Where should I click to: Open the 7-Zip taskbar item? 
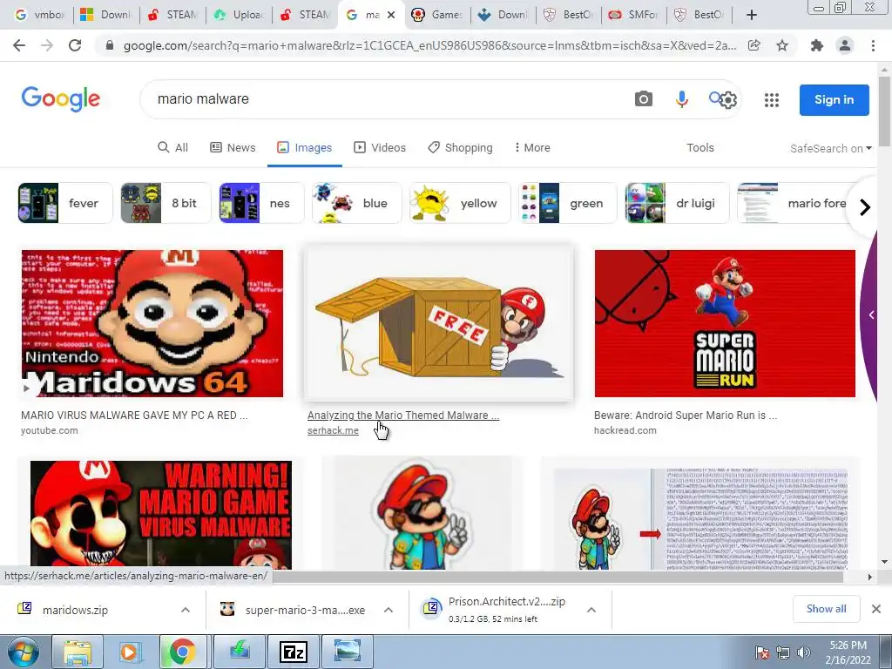(x=294, y=652)
